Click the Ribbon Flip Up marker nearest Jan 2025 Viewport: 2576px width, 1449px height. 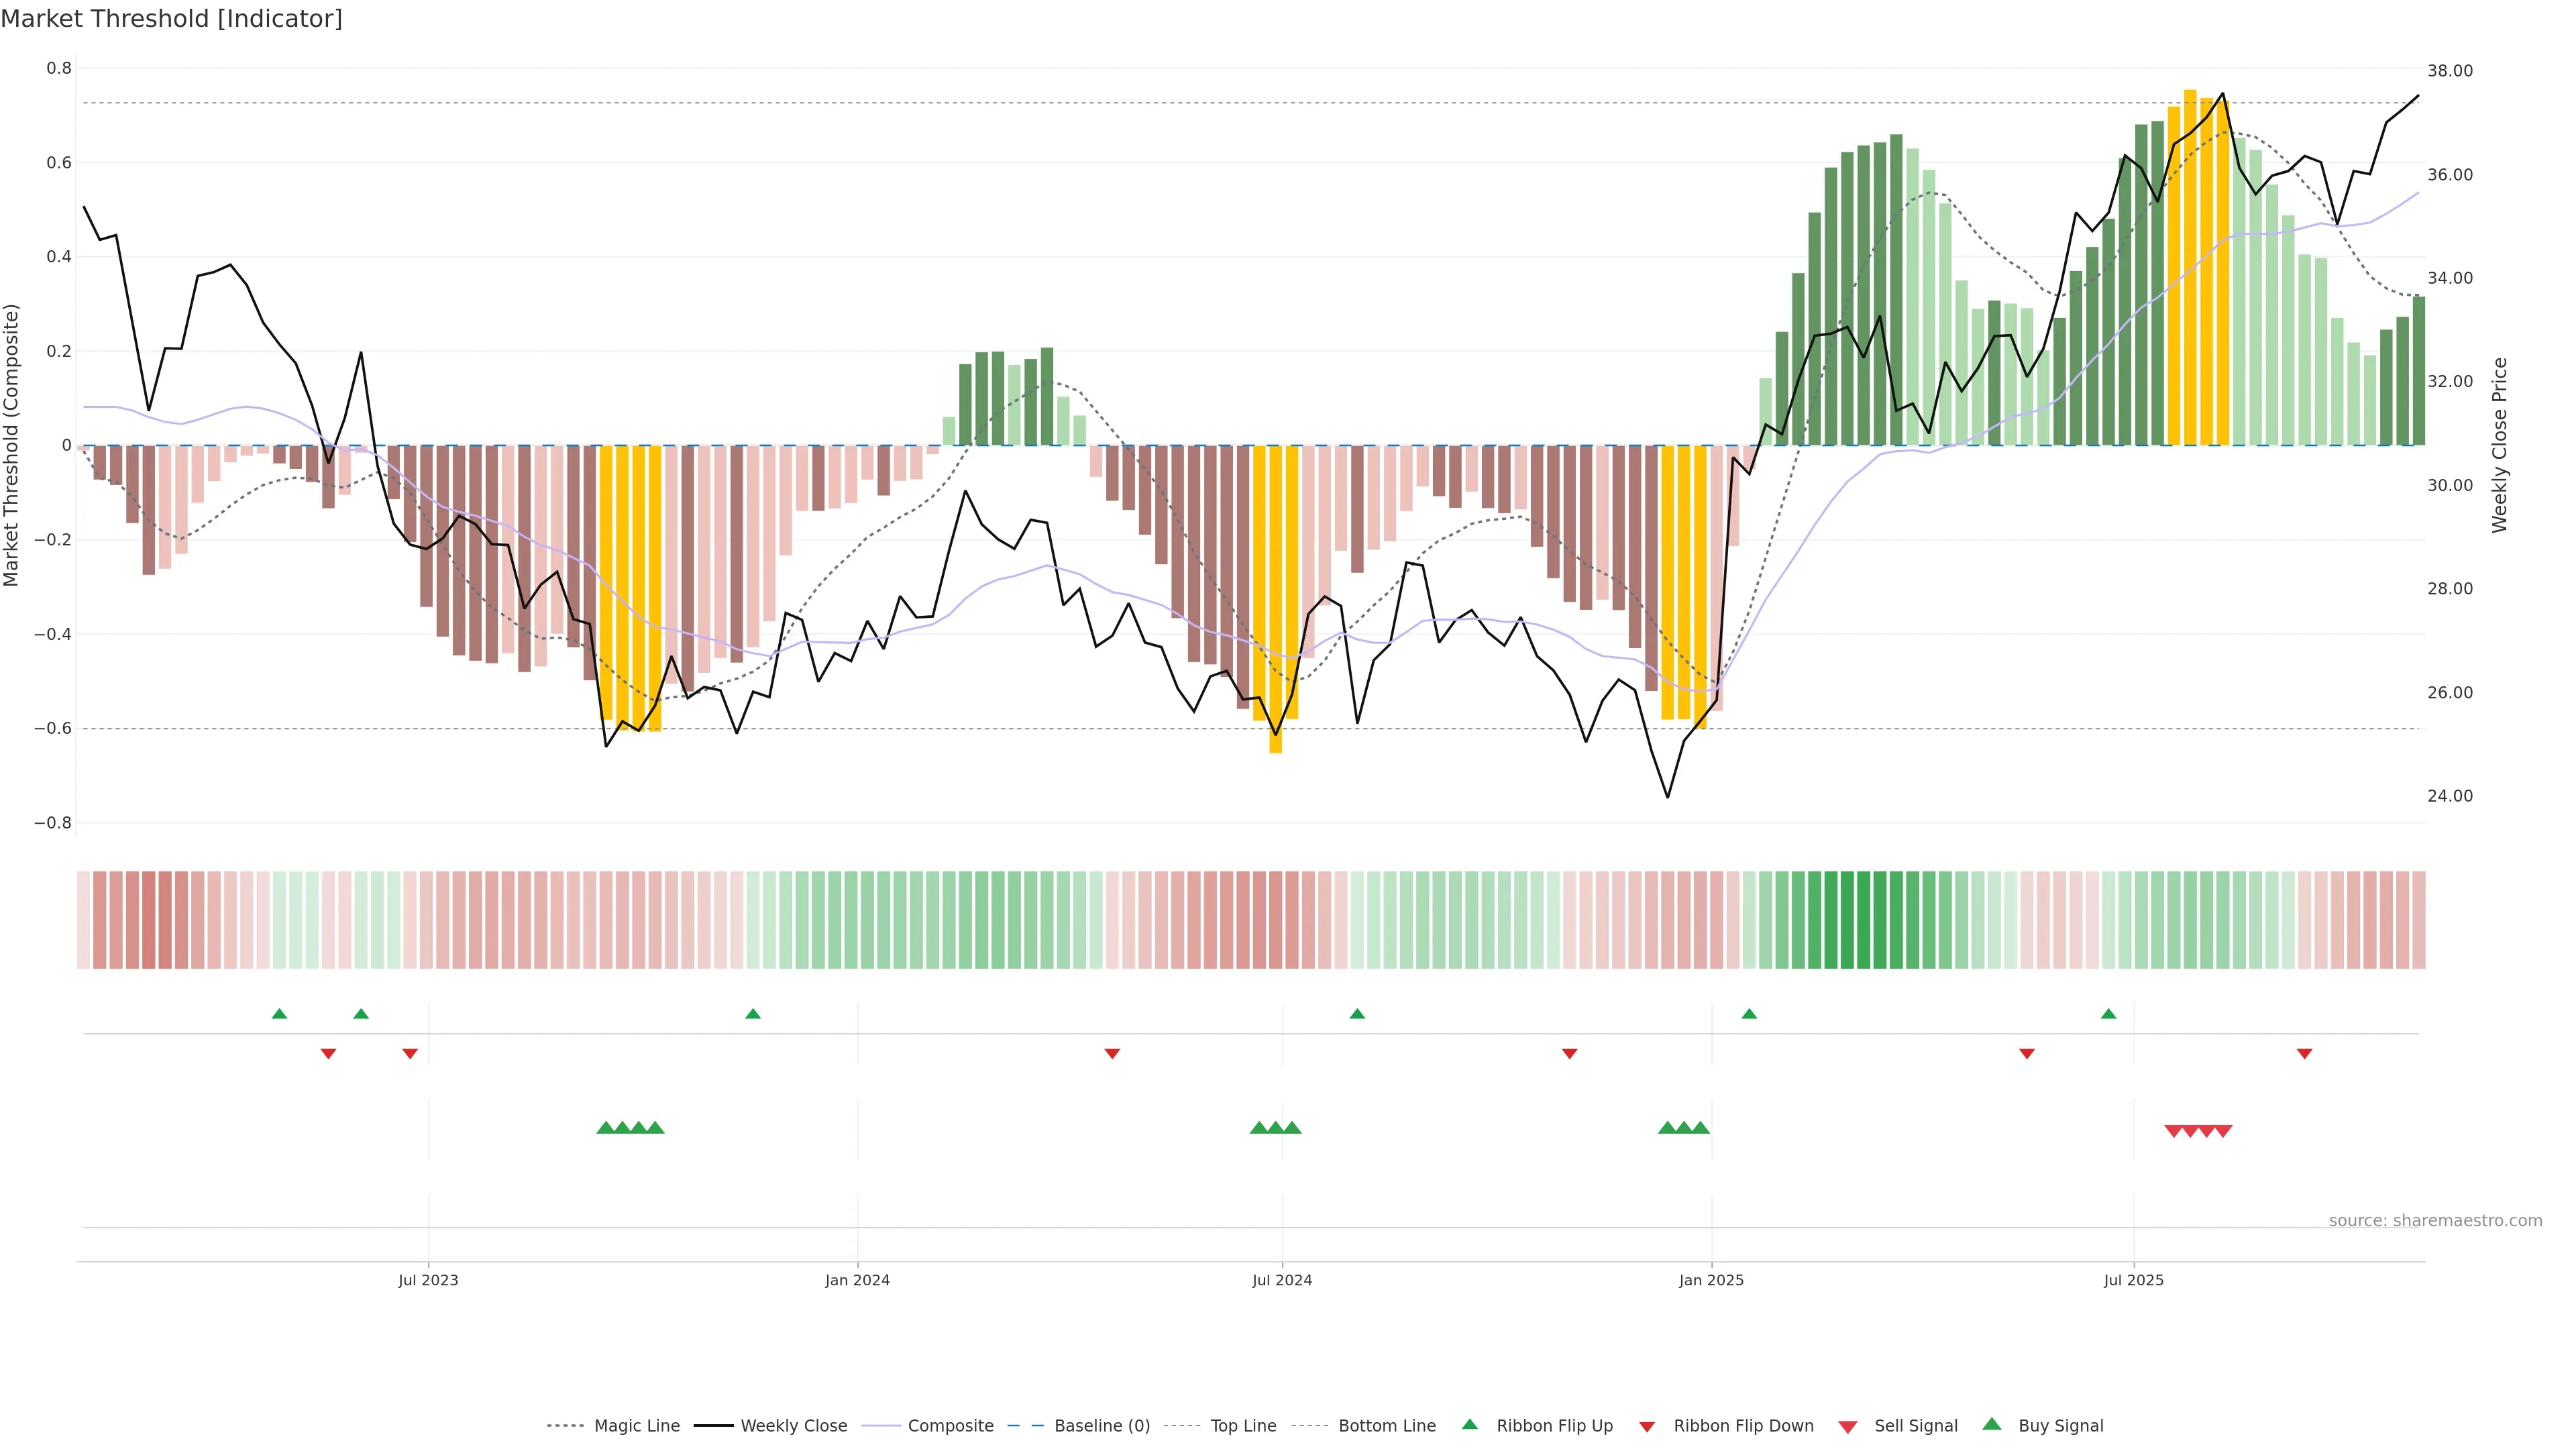[x=1749, y=1014]
